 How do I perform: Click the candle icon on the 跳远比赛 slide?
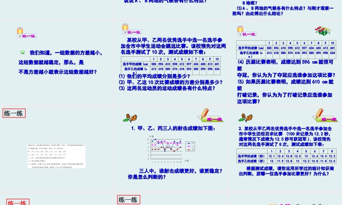pyautogui.click(x=125, y=27)
